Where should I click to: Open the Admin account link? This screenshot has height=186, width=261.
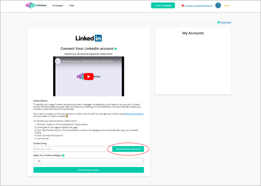click(227, 6)
